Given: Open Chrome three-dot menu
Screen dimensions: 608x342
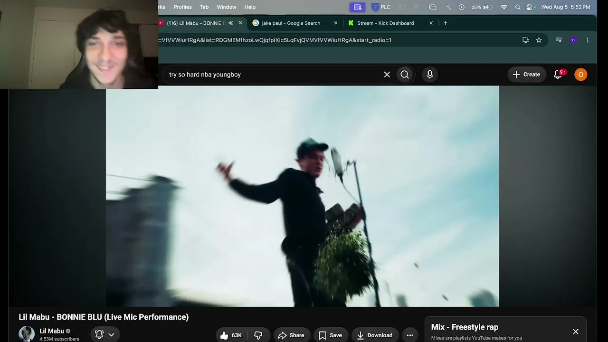Looking at the screenshot, I should (x=588, y=40).
